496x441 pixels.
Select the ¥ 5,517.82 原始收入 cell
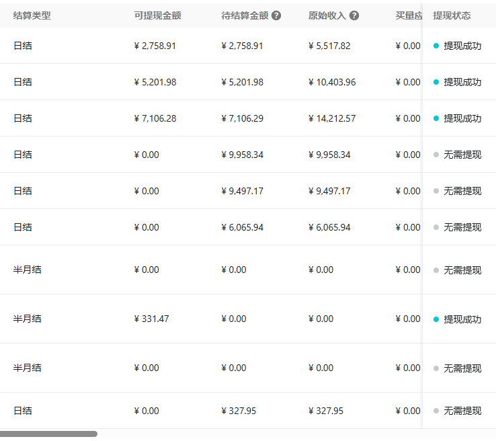point(329,46)
